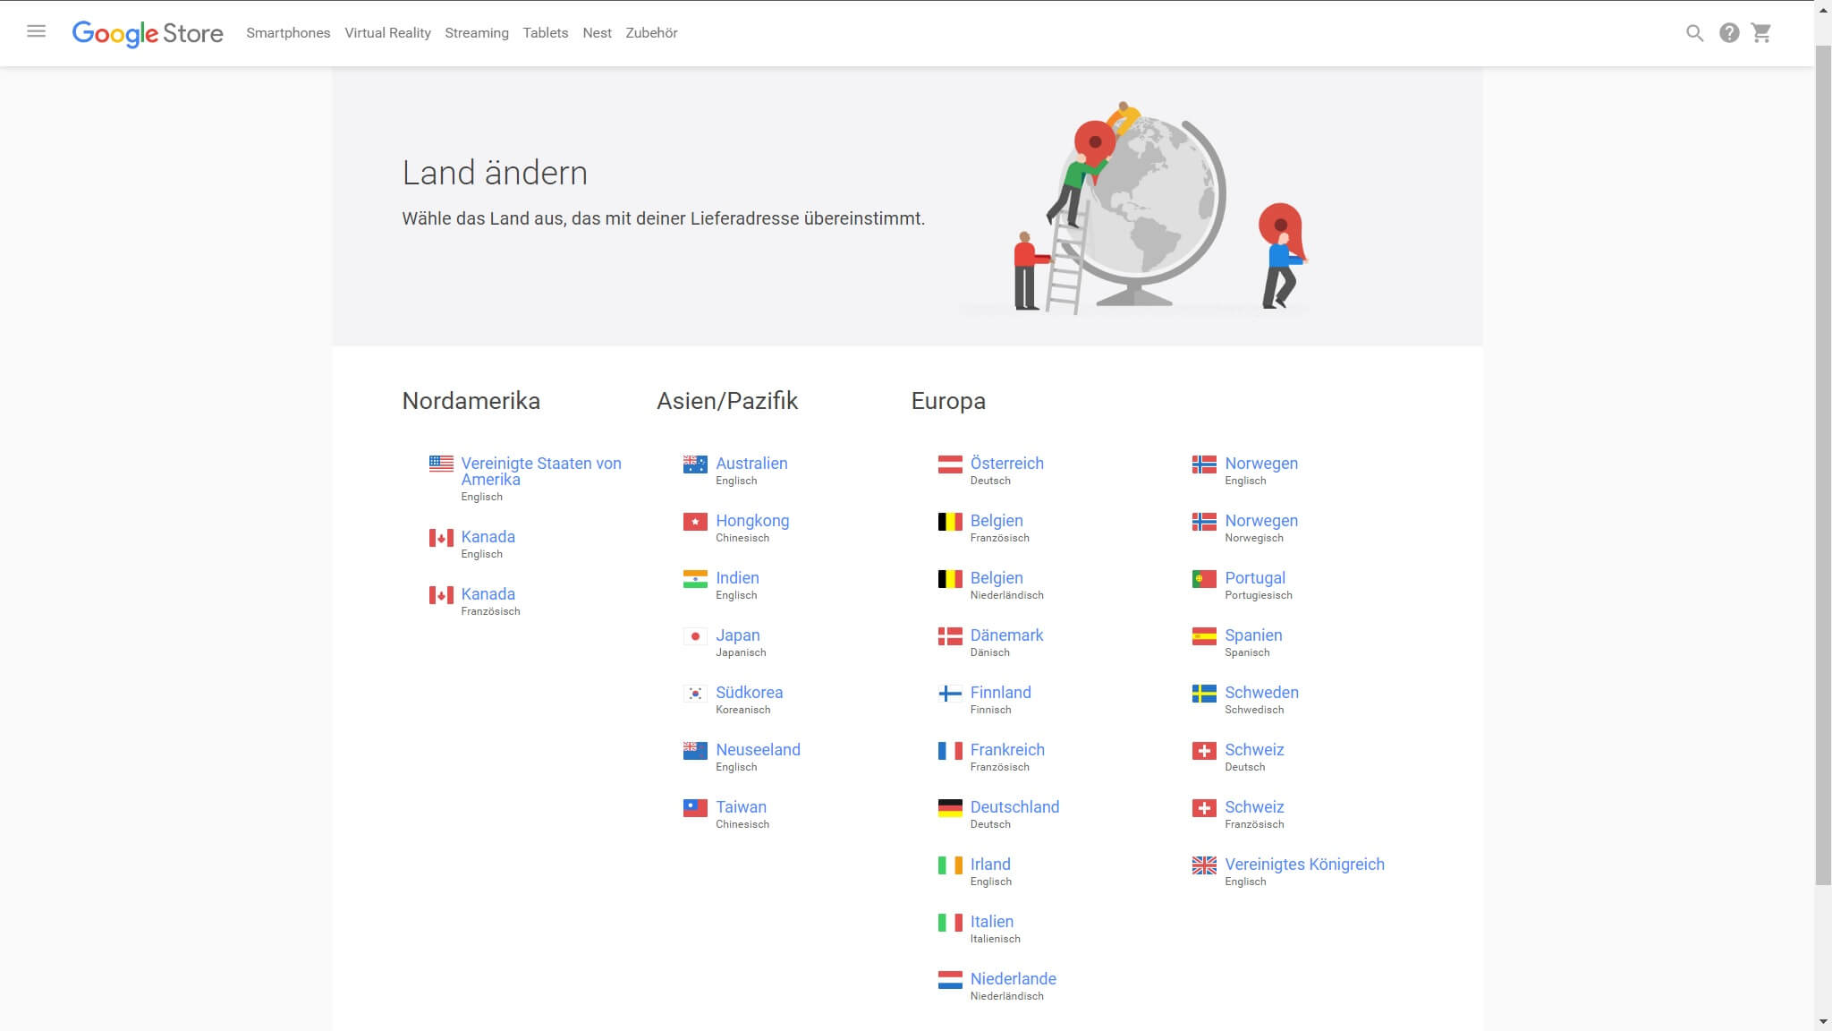
Task: Open the help question mark icon
Action: [1729, 33]
